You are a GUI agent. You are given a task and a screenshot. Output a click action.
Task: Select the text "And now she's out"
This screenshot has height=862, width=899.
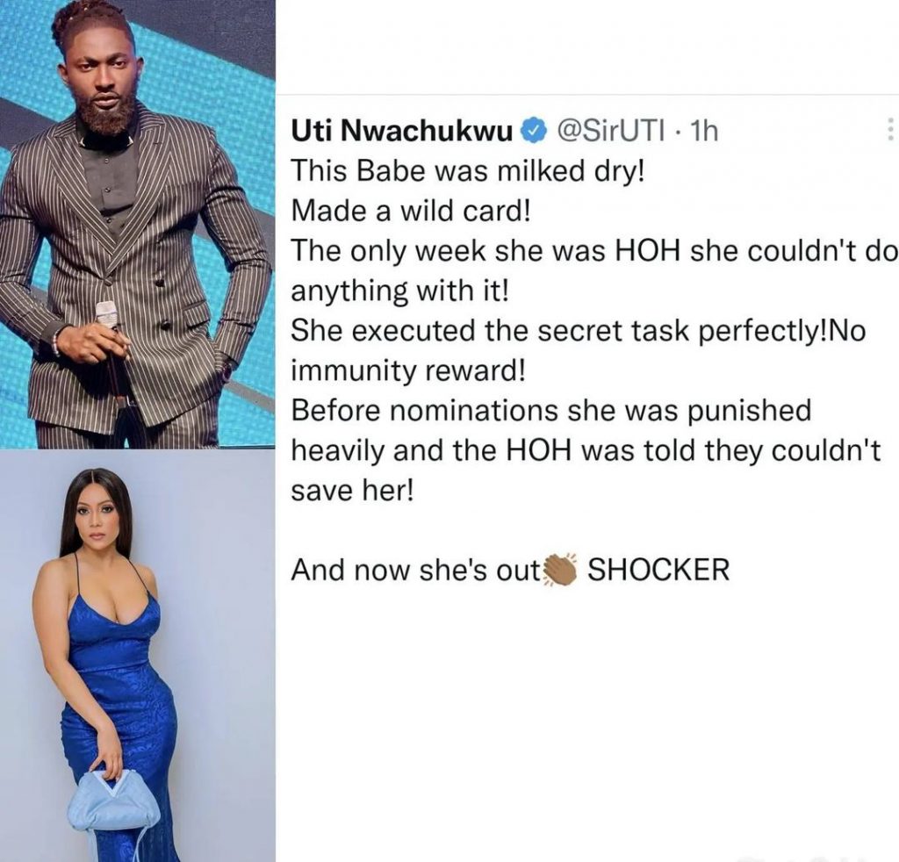pyautogui.click(x=416, y=570)
